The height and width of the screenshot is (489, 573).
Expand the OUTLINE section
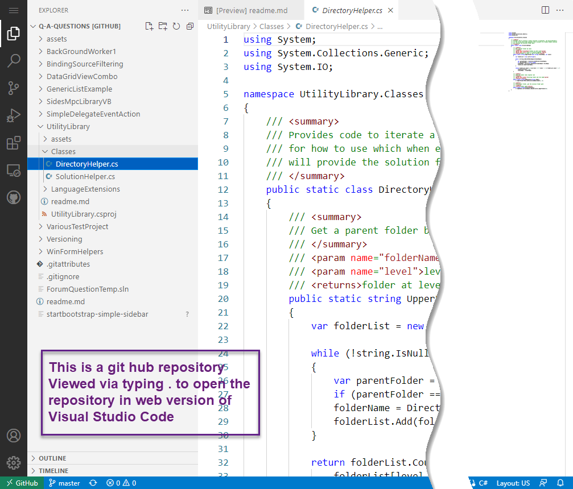point(113,458)
